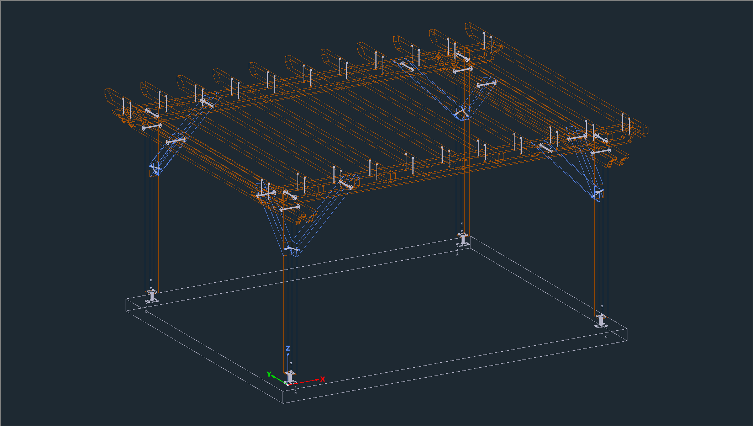Select the post base at the UCS origin
Viewport: 753px width, 426px height.
pyautogui.click(x=290, y=377)
